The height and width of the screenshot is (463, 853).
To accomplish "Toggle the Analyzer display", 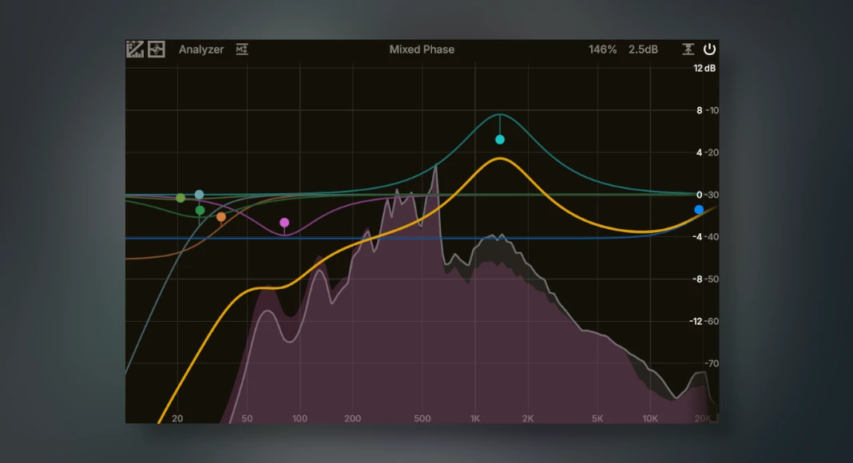I will (201, 49).
